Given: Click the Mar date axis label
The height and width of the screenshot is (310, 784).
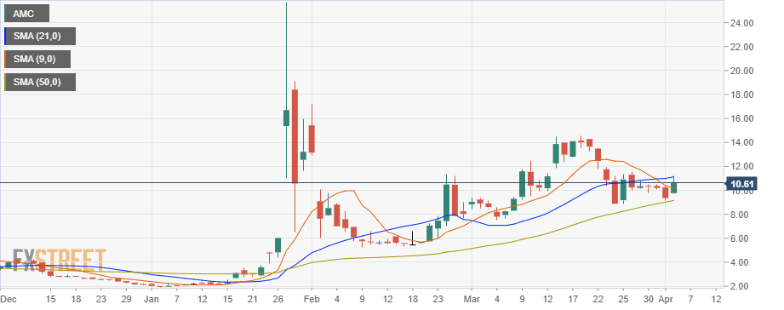Looking at the screenshot, I should [x=471, y=299].
